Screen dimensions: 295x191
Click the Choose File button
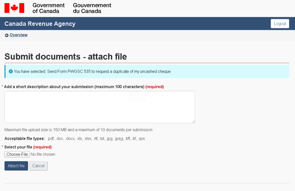[17, 154]
